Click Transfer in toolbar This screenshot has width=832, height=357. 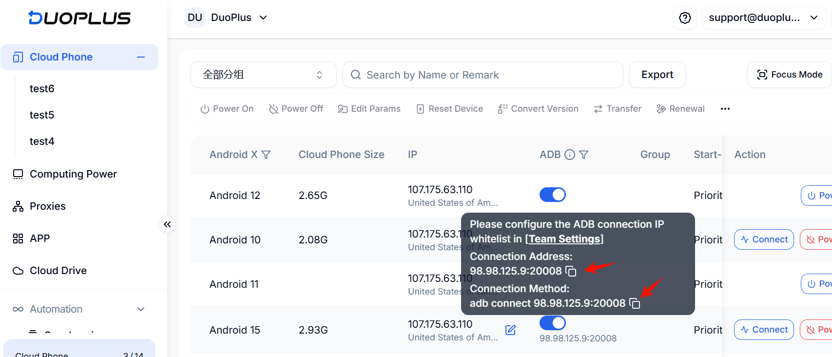click(x=618, y=109)
